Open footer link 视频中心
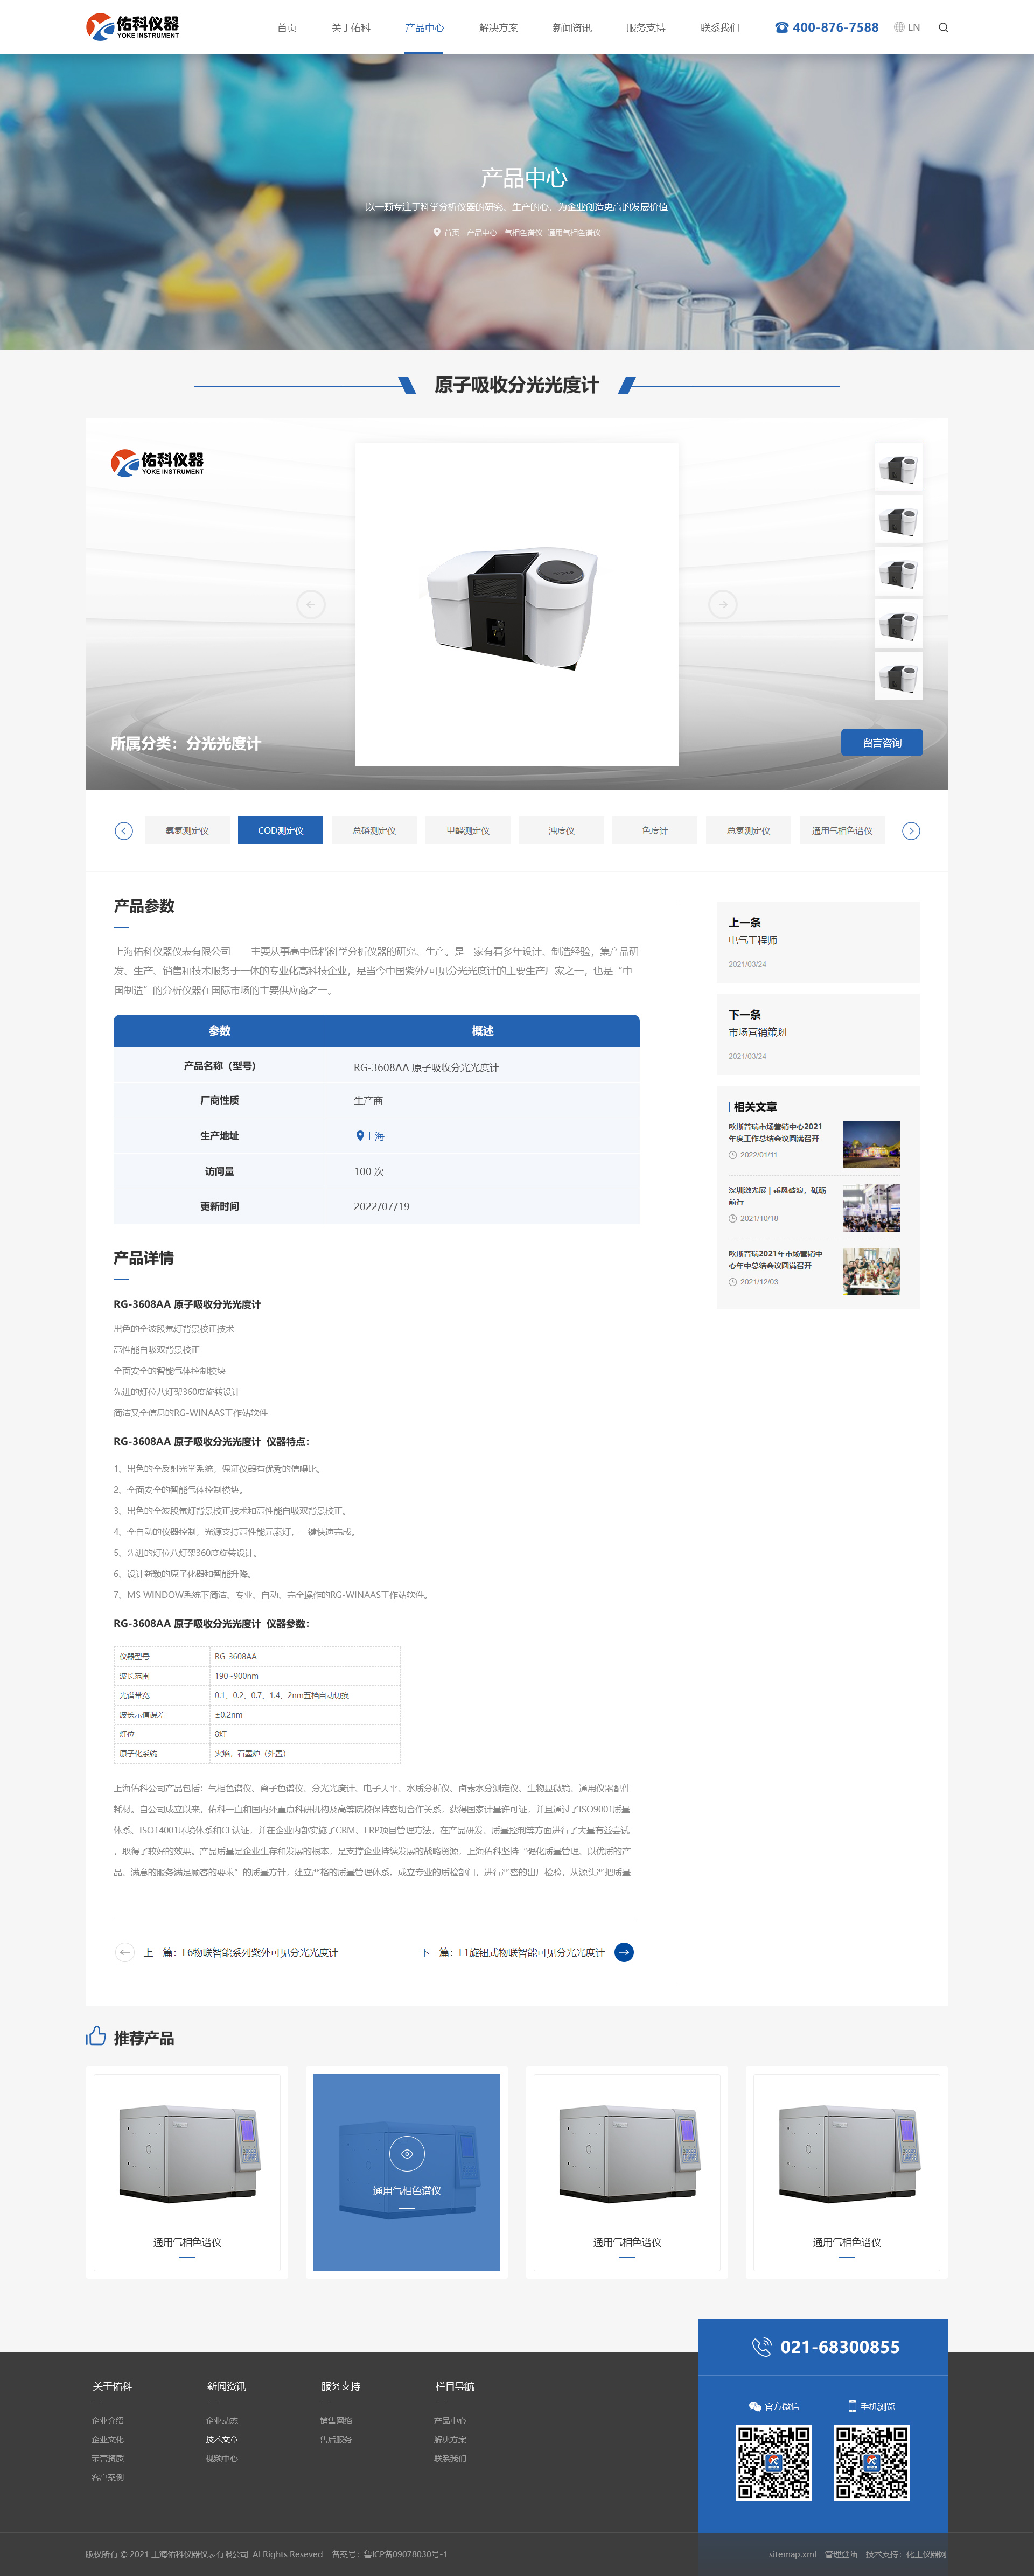 point(222,2458)
